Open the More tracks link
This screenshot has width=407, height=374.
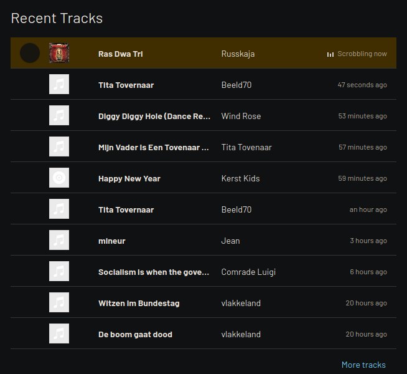click(363, 365)
